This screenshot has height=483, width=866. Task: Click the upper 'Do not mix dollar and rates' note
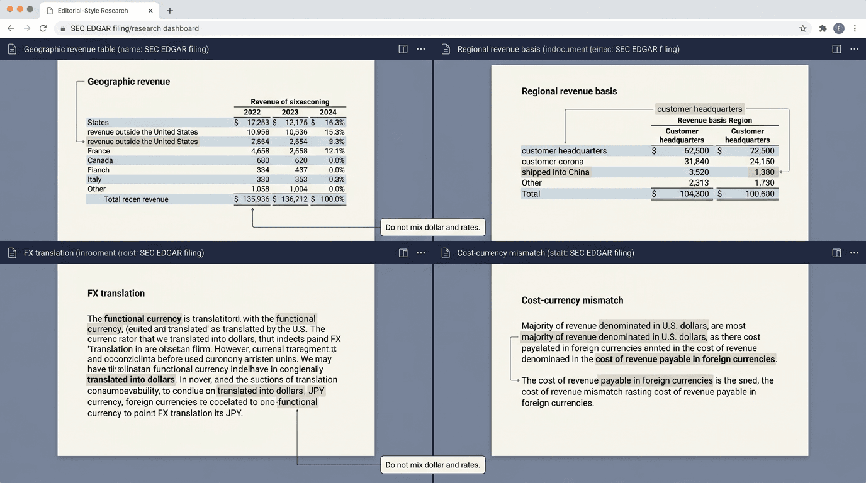(432, 227)
